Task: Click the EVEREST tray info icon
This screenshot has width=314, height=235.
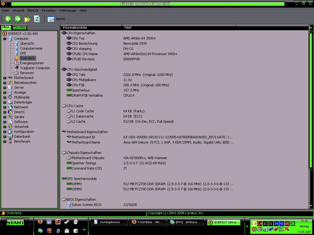Action: [254, 229]
